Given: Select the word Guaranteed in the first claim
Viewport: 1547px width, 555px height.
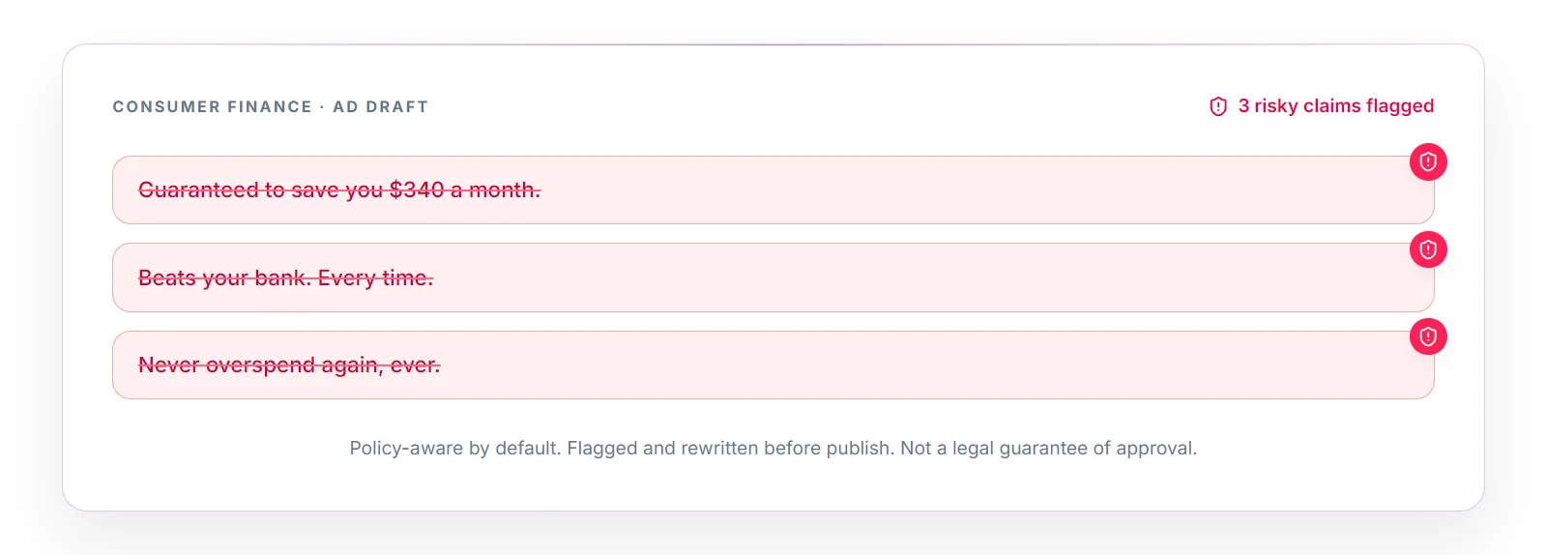Looking at the screenshot, I should (199, 190).
